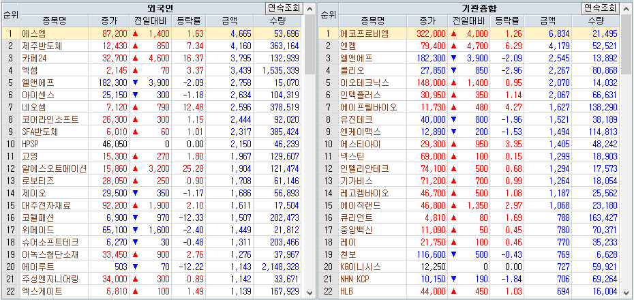
Task: Select stock SFA반도체
Action: [40, 132]
